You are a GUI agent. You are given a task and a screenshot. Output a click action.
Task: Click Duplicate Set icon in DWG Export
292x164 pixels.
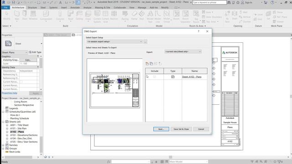tap(151, 64)
